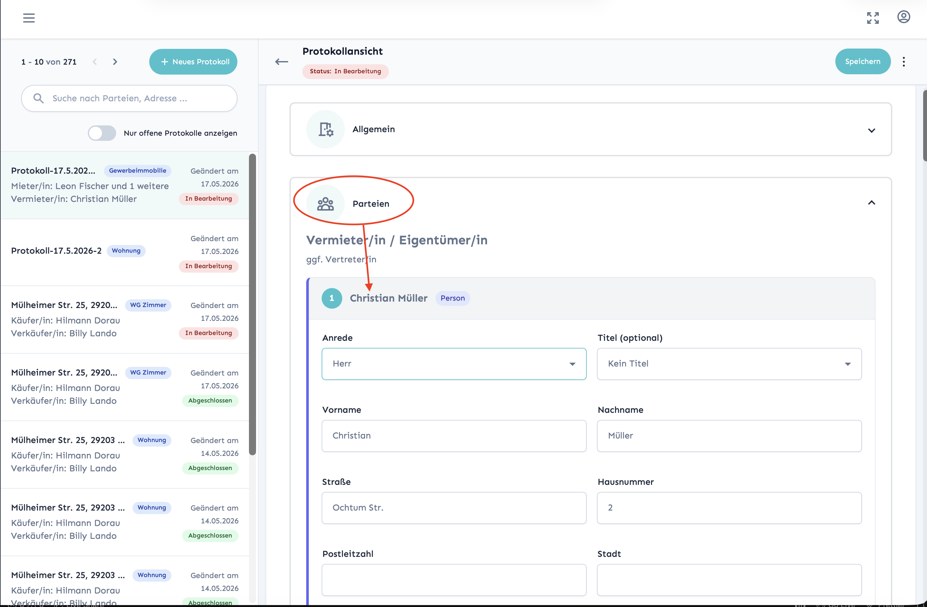Viewport: 927px width, 607px height.
Task: Open the hamburger navigation menu
Action: 29,18
